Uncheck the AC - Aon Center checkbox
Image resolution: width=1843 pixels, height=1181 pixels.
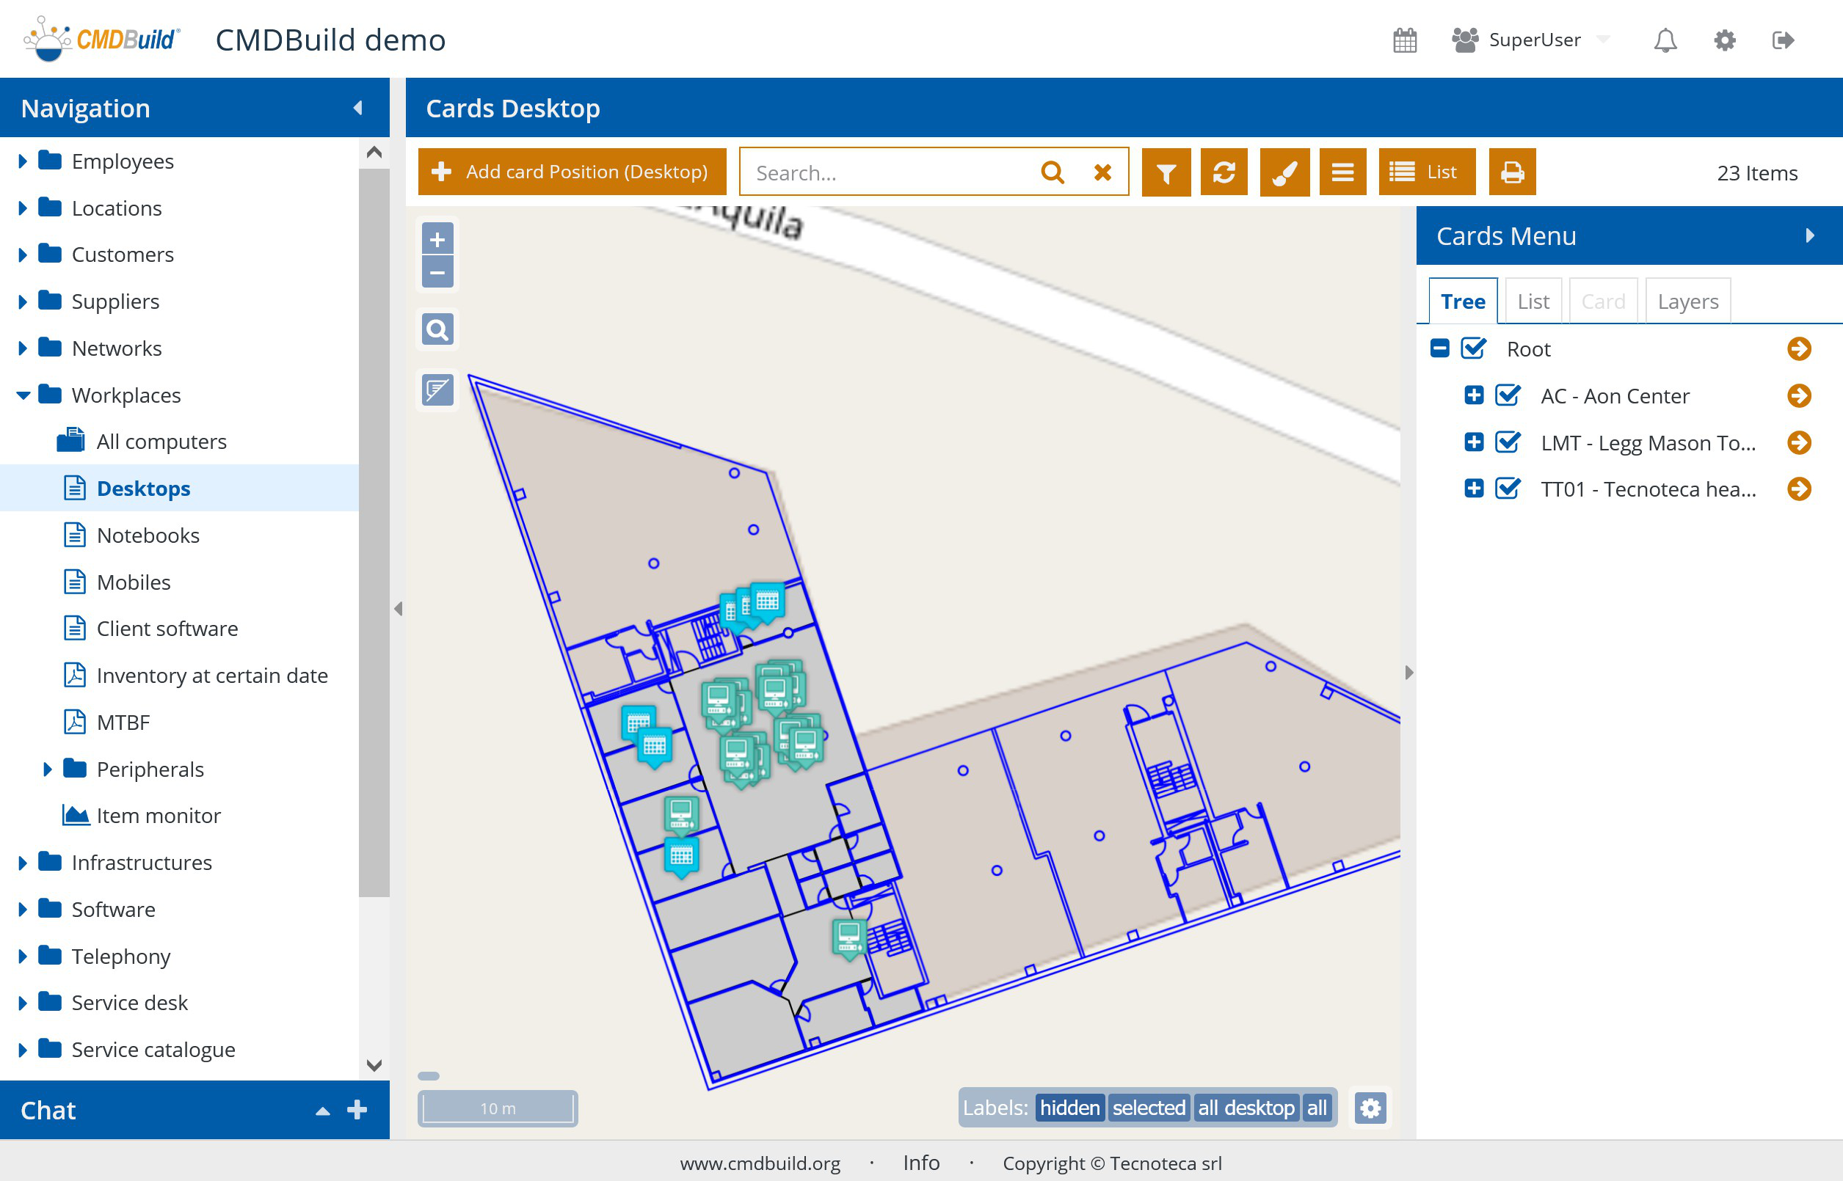pos(1508,395)
